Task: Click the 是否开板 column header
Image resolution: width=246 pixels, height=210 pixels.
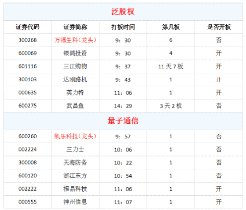Action: [x=219, y=27]
